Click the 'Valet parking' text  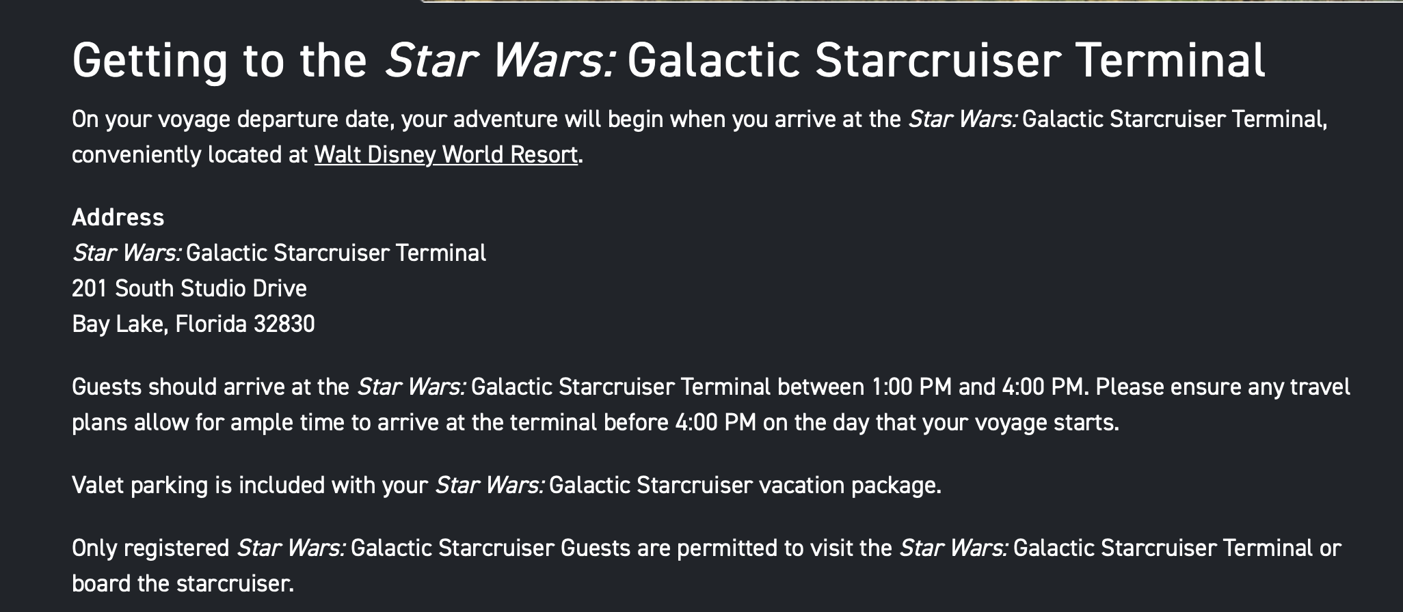click(139, 486)
